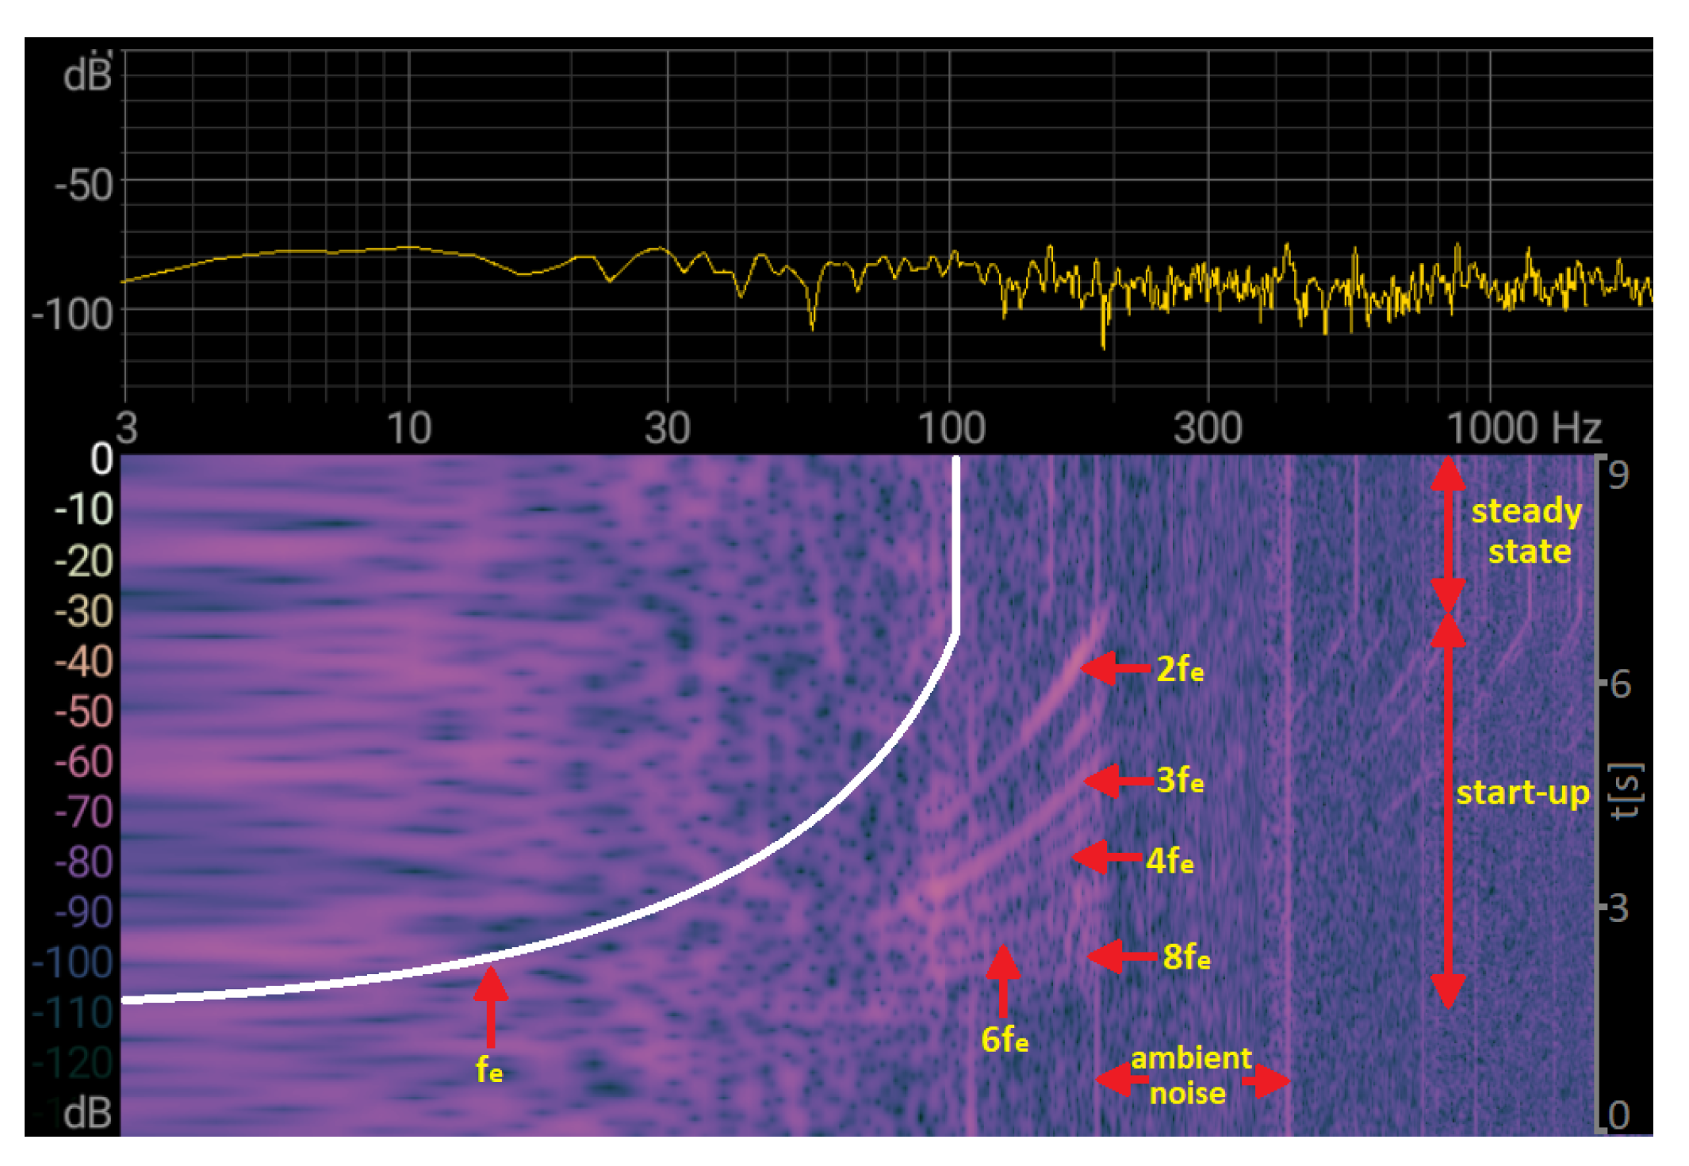
Task: Click the 1000 Hz frequency axis label
Action: pos(1523,428)
